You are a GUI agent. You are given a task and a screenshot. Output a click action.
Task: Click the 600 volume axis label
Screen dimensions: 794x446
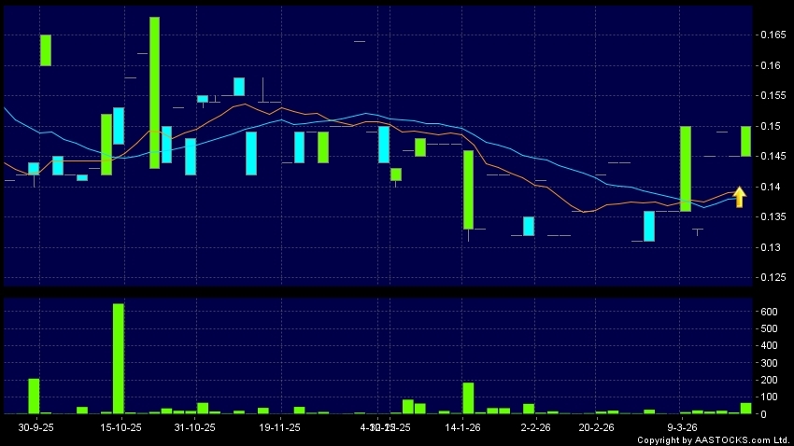coord(768,312)
